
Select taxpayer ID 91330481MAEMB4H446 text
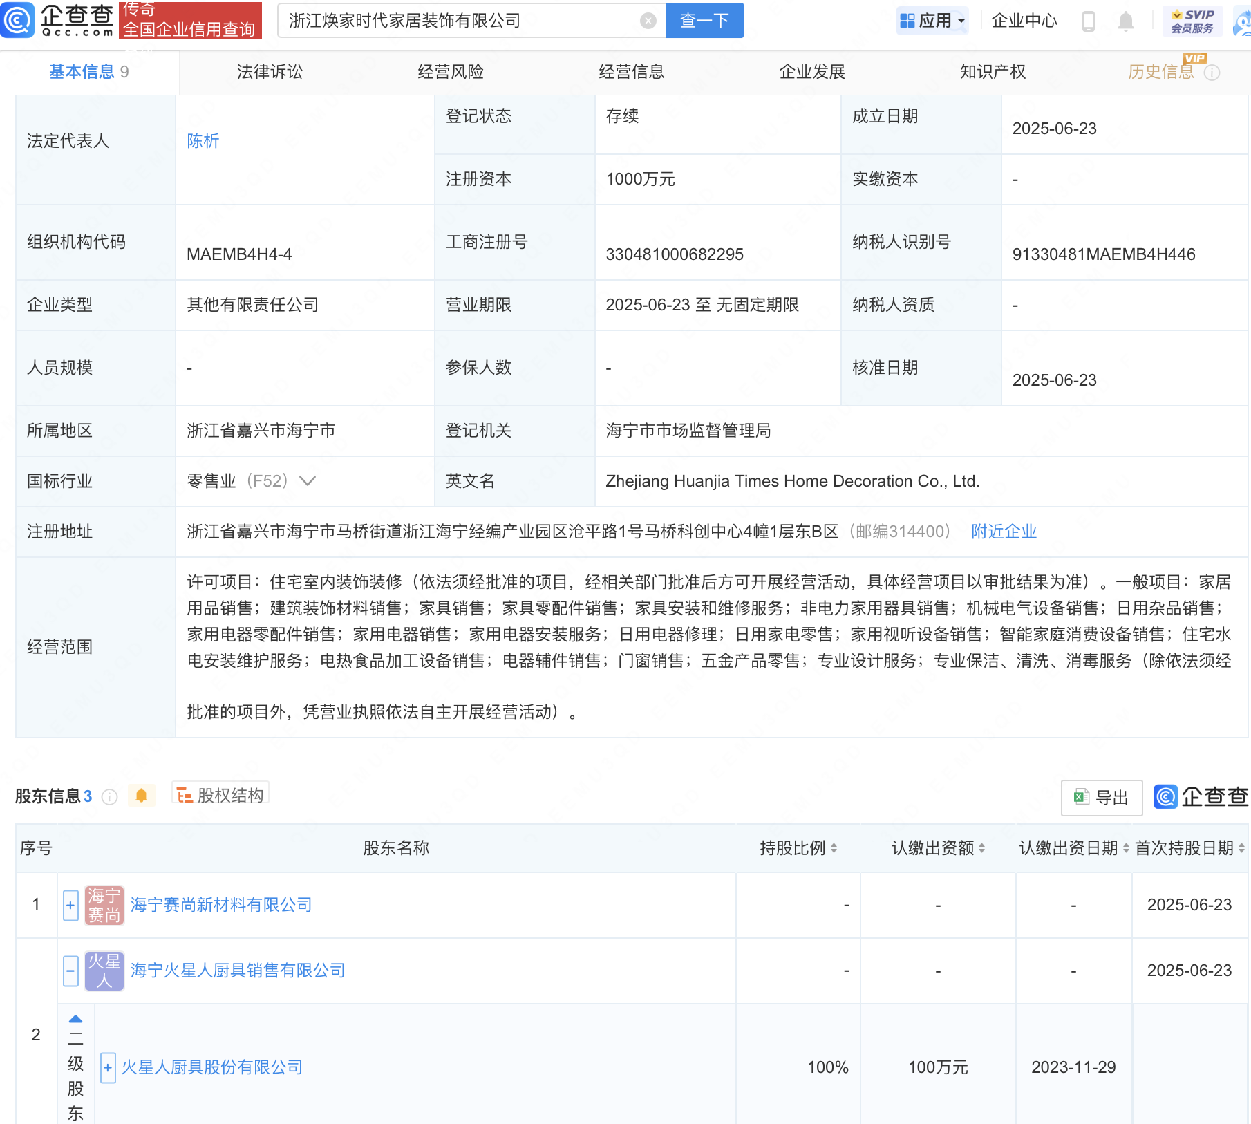point(1104,254)
